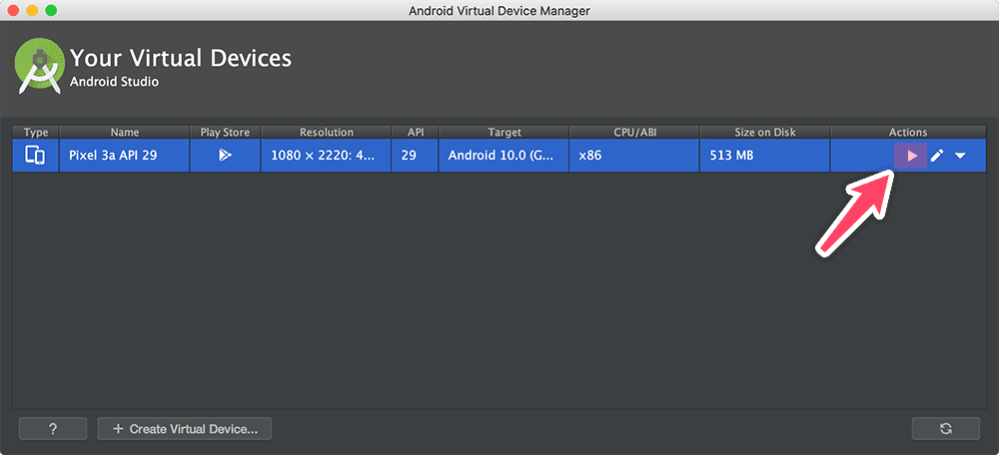Open the actions dropdown arrow for Pixel 3a
This screenshot has height=455, width=999.
[960, 156]
